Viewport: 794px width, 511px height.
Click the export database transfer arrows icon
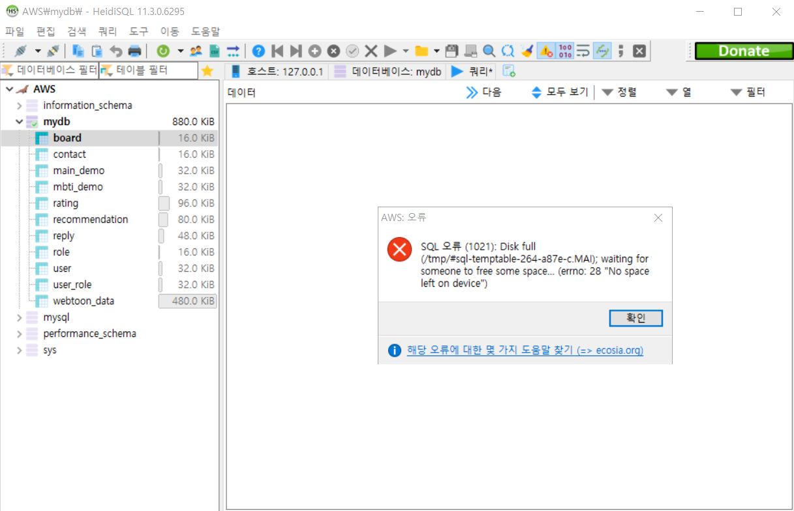[233, 51]
